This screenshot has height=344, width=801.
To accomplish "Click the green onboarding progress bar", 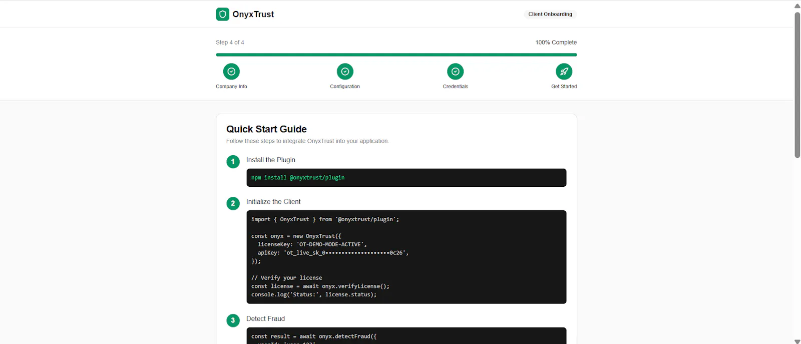I will [396, 55].
